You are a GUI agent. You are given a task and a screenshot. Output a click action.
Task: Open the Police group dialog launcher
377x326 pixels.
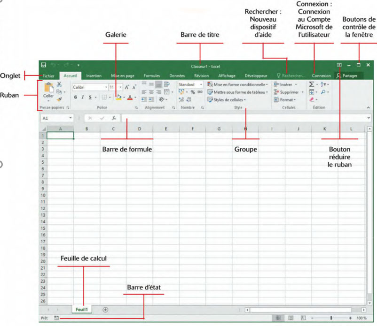pyautogui.click(x=136, y=108)
